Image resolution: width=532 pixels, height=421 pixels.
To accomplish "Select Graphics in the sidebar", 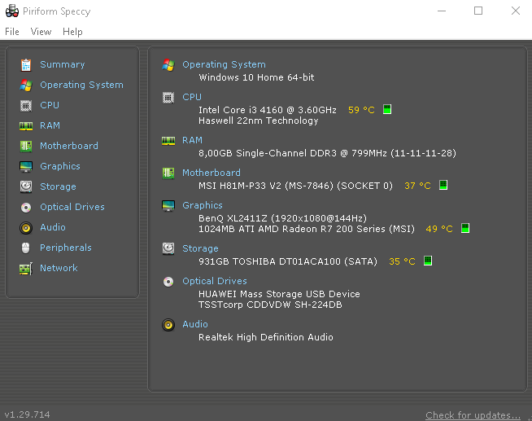I will (60, 166).
